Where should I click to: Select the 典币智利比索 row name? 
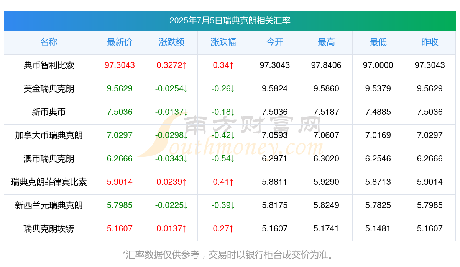point(49,65)
